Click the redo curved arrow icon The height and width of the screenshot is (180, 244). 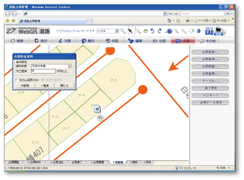point(160,31)
